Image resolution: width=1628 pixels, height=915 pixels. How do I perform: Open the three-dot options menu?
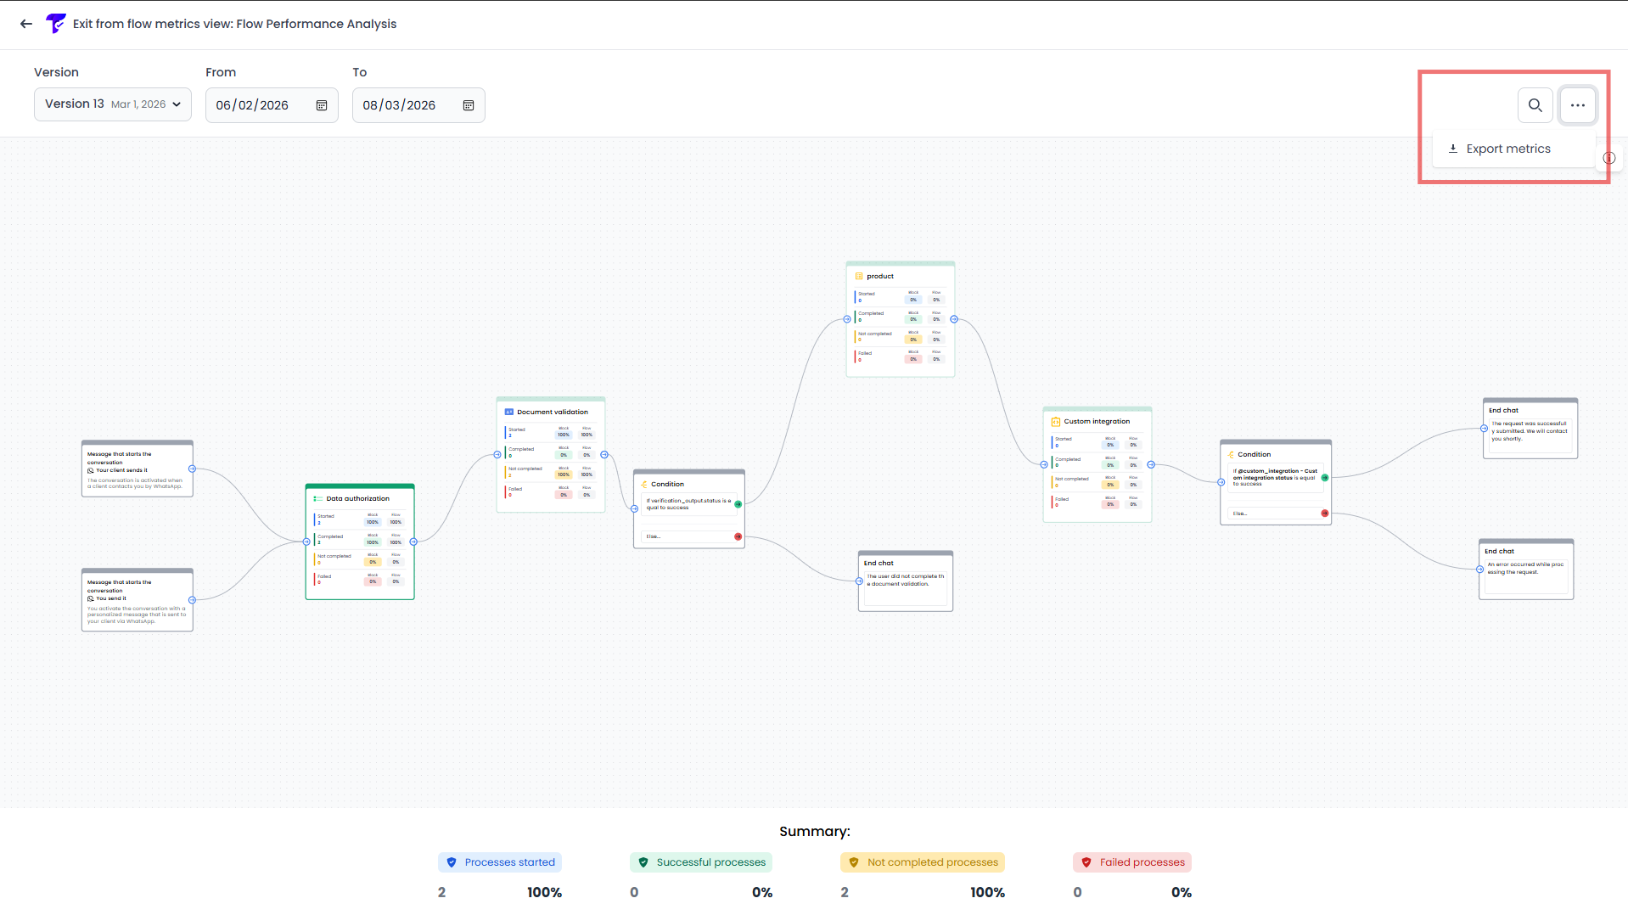tap(1577, 105)
